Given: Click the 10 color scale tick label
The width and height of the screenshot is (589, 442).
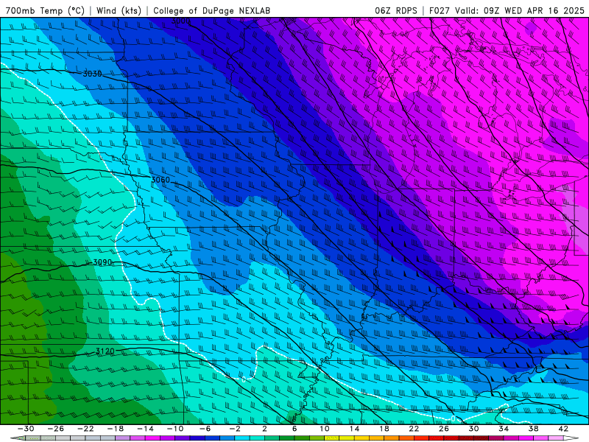Looking at the screenshot, I should click(x=324, y=429).
